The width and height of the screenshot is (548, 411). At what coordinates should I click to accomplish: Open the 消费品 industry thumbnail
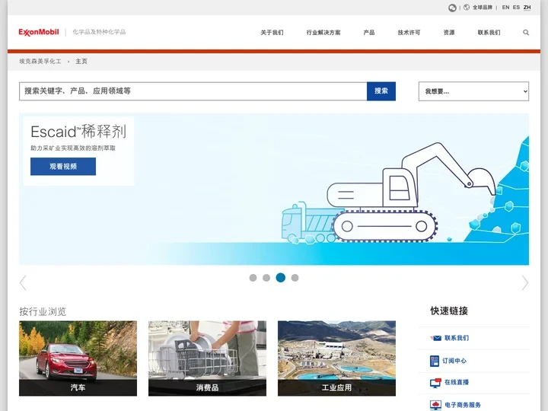point(207,358)
